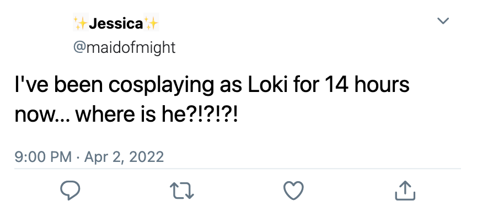Share the tweet via the upload arrow icon
This screenshot has height=217, width=477.
coord(405,191)
